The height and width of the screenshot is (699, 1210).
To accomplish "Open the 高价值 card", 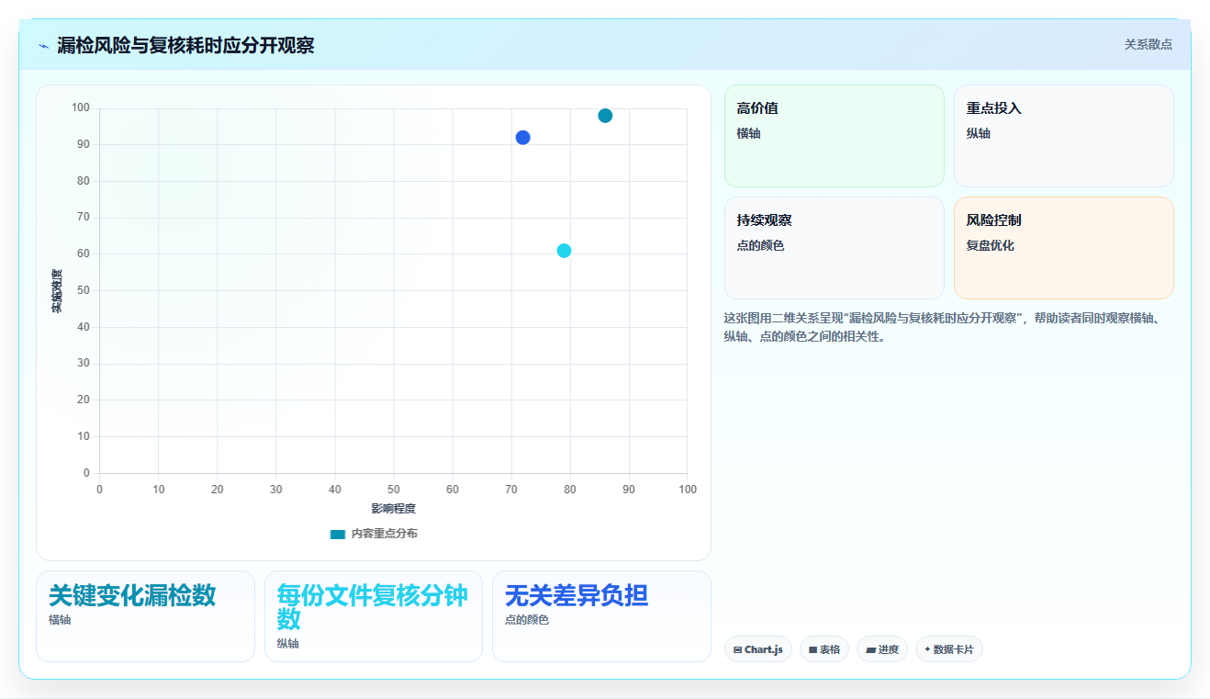I will (x=835, y=136).
